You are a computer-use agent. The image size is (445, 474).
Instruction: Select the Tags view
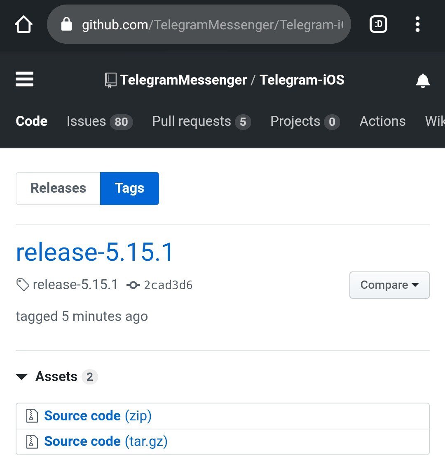tap(129, 189)
